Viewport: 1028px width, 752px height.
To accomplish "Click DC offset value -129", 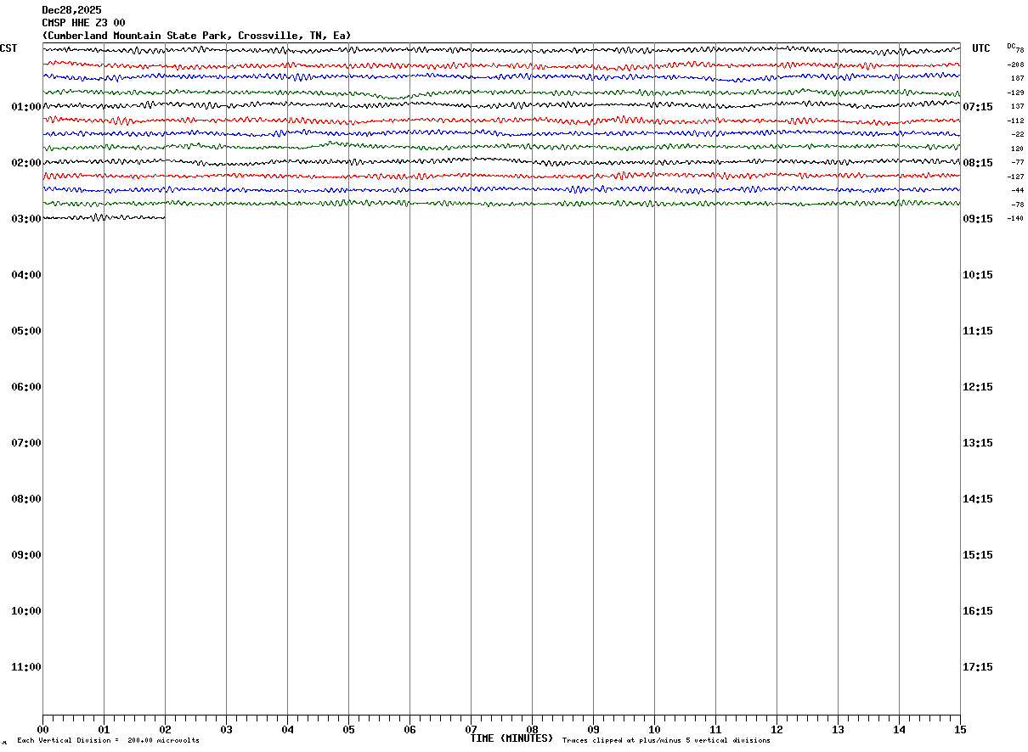I will pos(1015,93).
